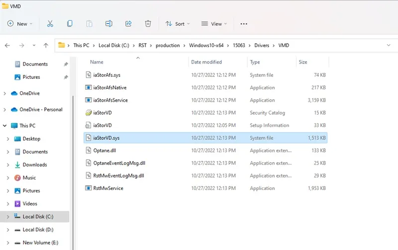Select the iaStorVD.sys file row
The width and height of the screenshot is (398, 250).
205,138
